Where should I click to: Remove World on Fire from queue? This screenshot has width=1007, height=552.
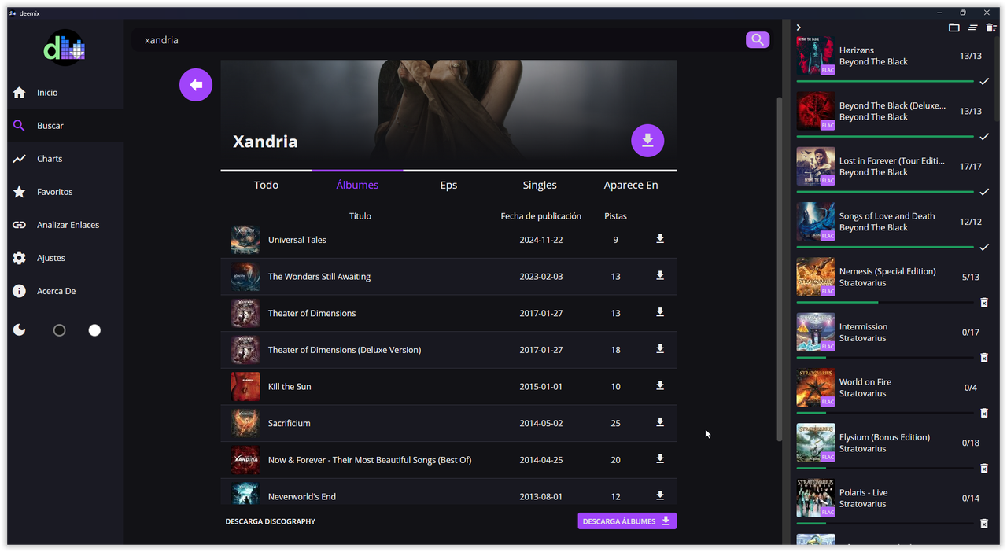pyautogui.click(x=983, y=413)
